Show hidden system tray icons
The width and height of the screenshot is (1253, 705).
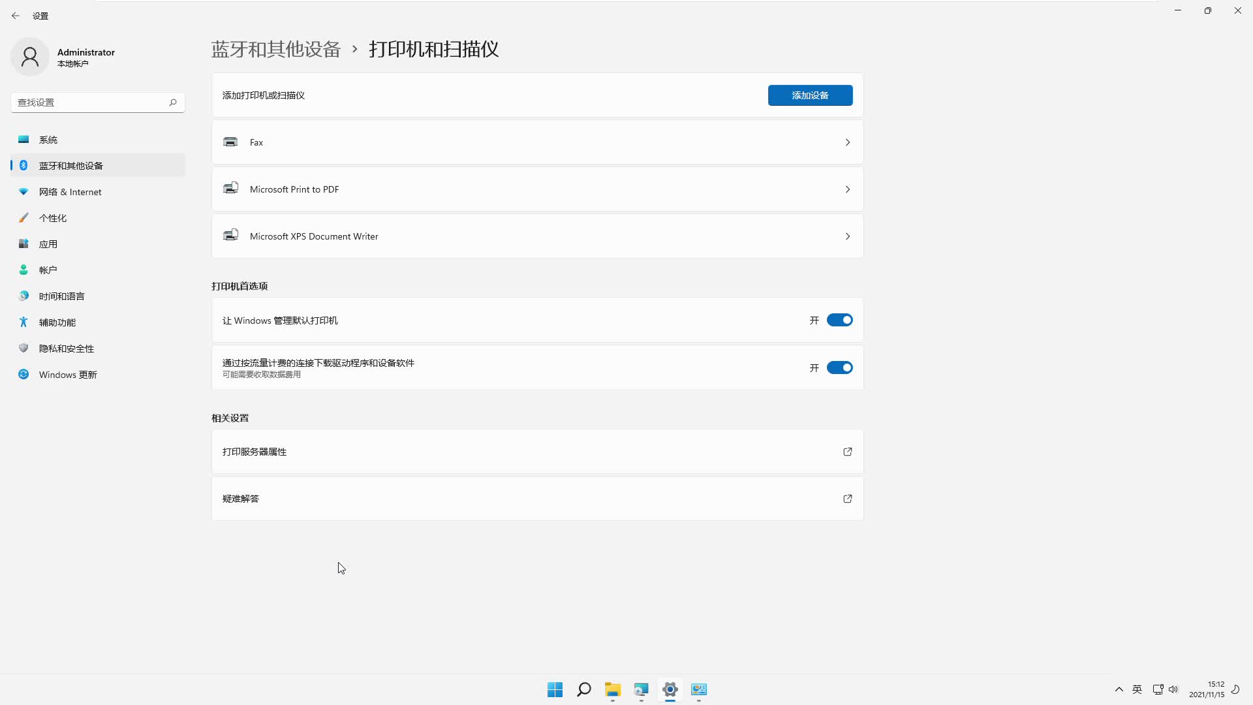(x=1119, y=689)
